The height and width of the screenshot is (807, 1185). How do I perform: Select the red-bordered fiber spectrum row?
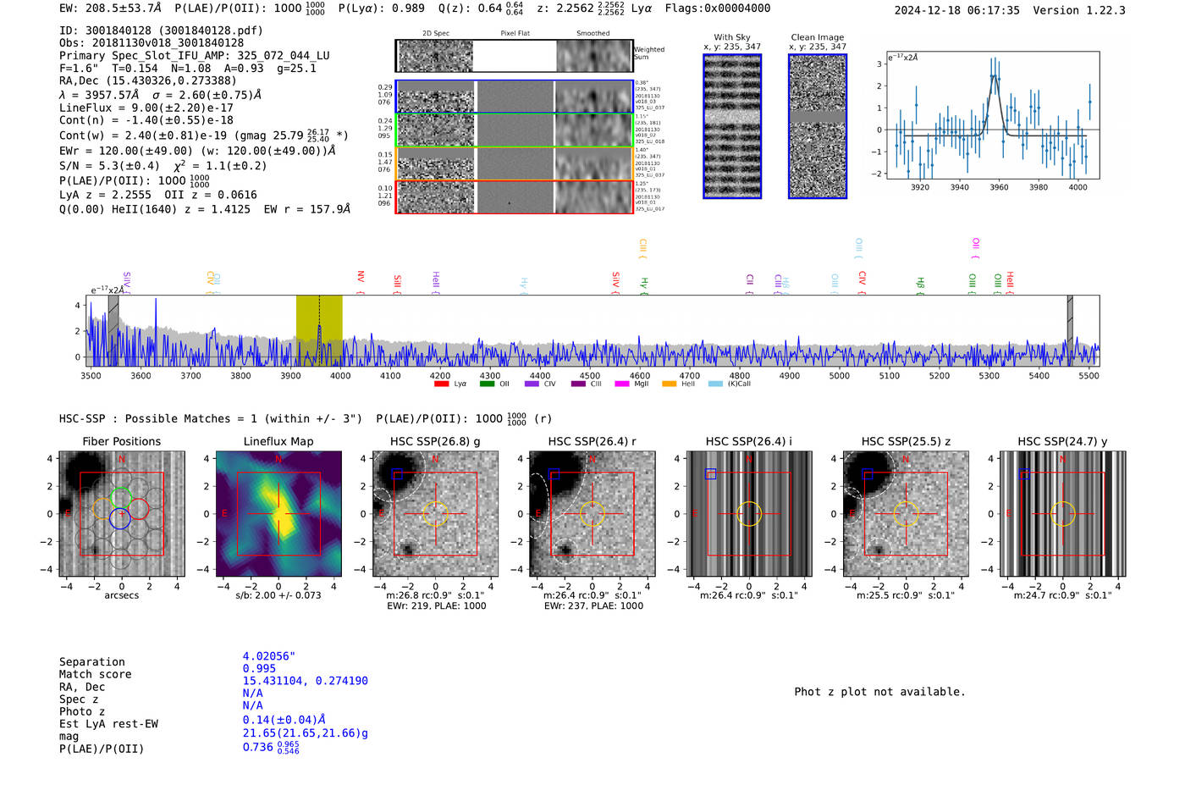pos(515,196)
